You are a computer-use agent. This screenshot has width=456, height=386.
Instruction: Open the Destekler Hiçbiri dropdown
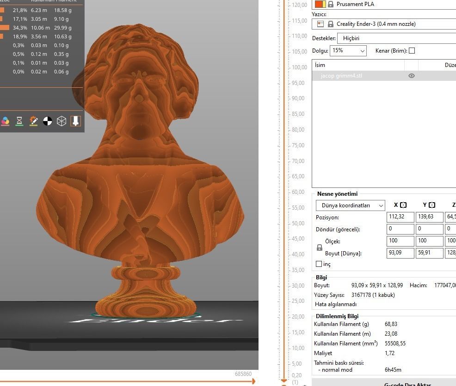coord(397,38)
